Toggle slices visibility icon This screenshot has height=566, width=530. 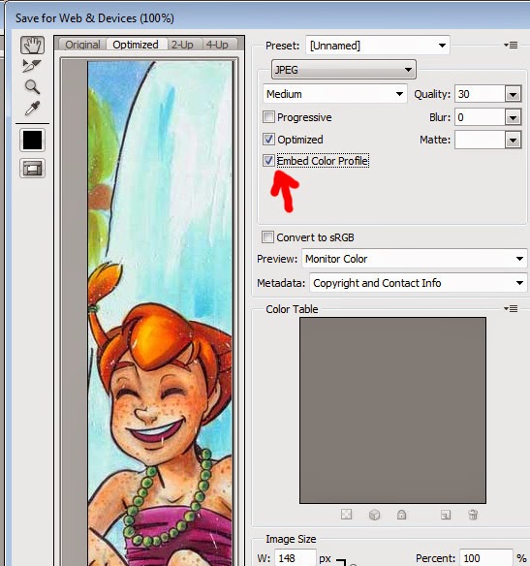(33, 169)
